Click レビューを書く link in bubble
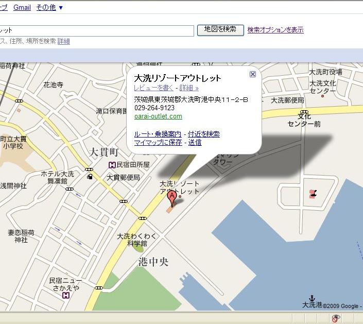 coord(153,88)
